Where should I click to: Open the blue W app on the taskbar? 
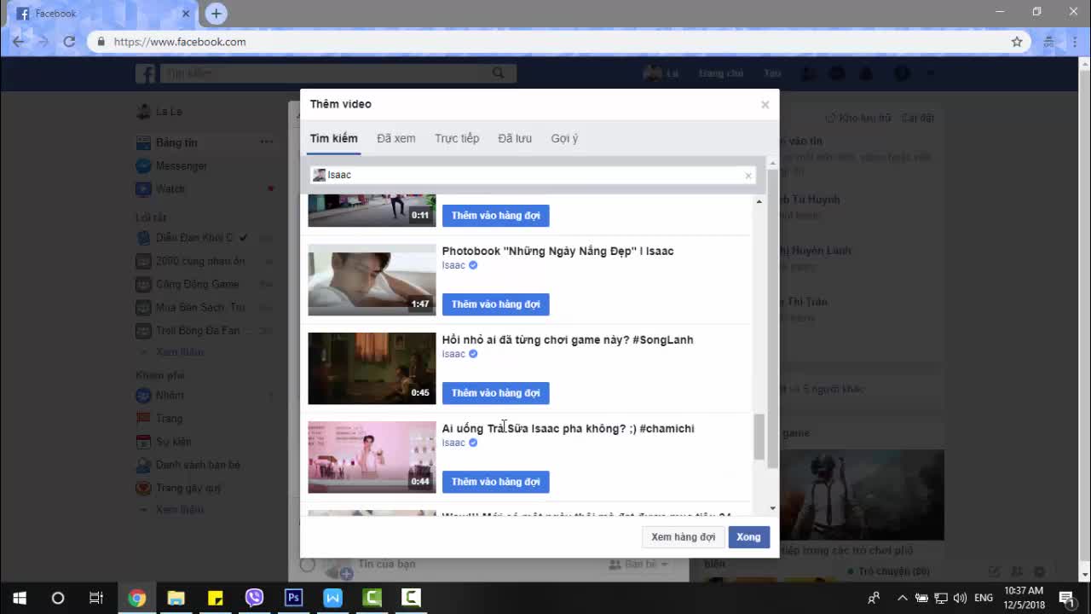[332, 598]
